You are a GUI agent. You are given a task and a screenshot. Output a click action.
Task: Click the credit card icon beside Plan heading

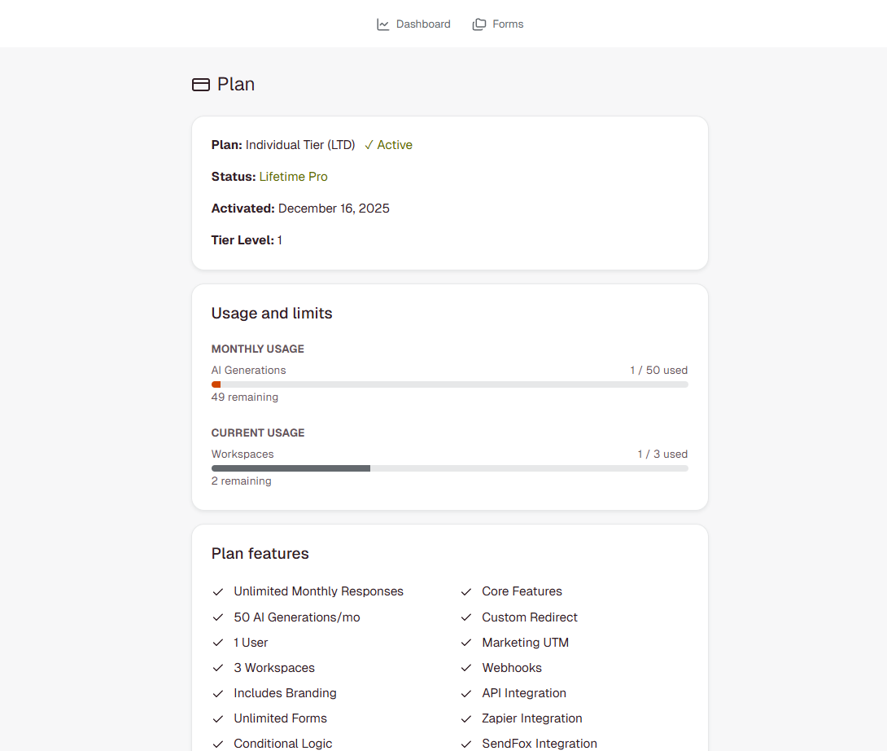200,84
